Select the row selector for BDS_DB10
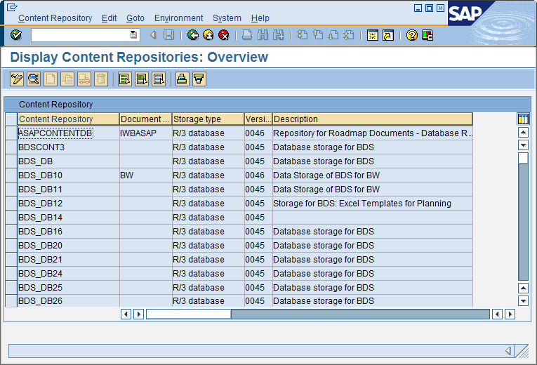This screenshot has height=365, width=537. click(11, 175)
